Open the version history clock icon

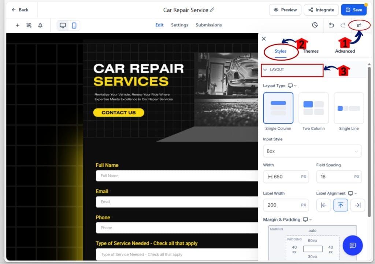(315, 25)
